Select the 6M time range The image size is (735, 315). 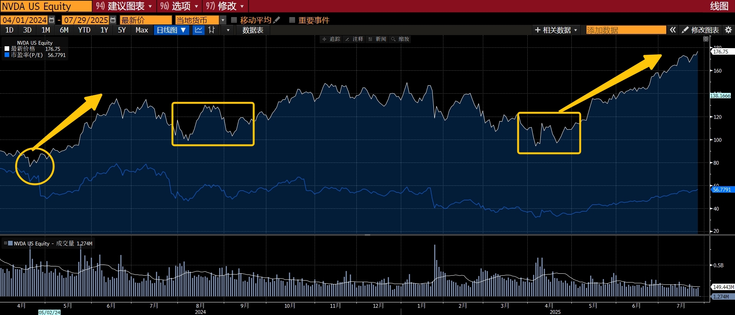click(64, 30)
